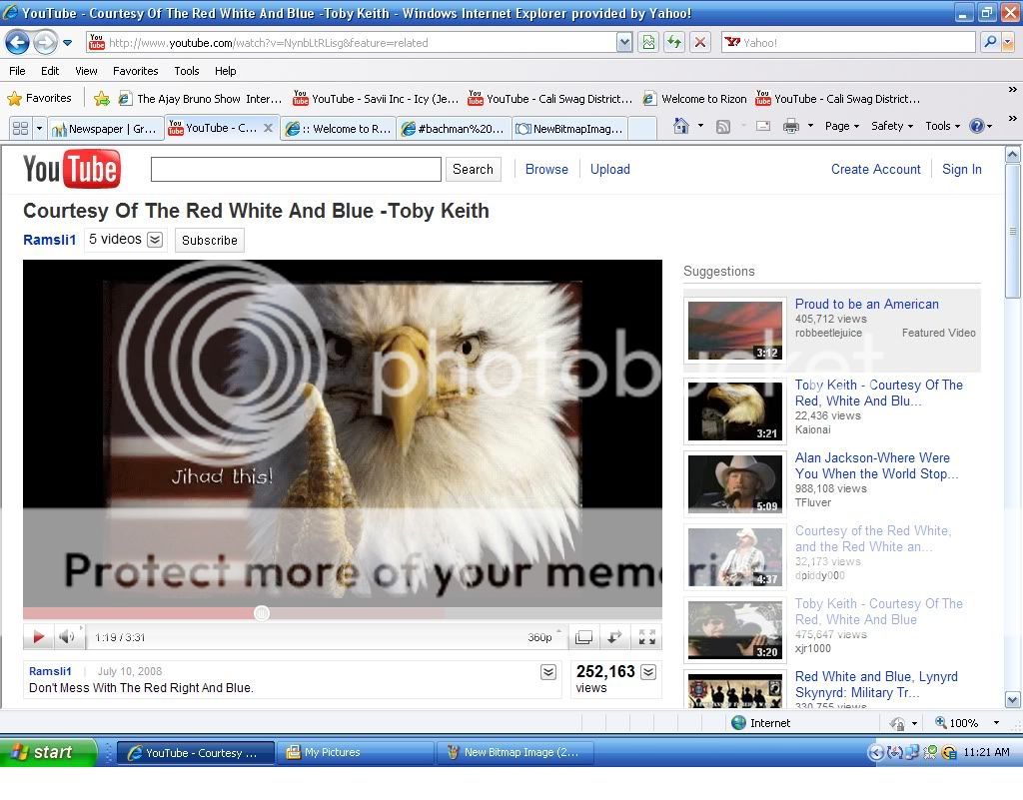Open the Page dropdown menu
The width and height of the screenshot is (1023, 800).
(x=841, y=127)
